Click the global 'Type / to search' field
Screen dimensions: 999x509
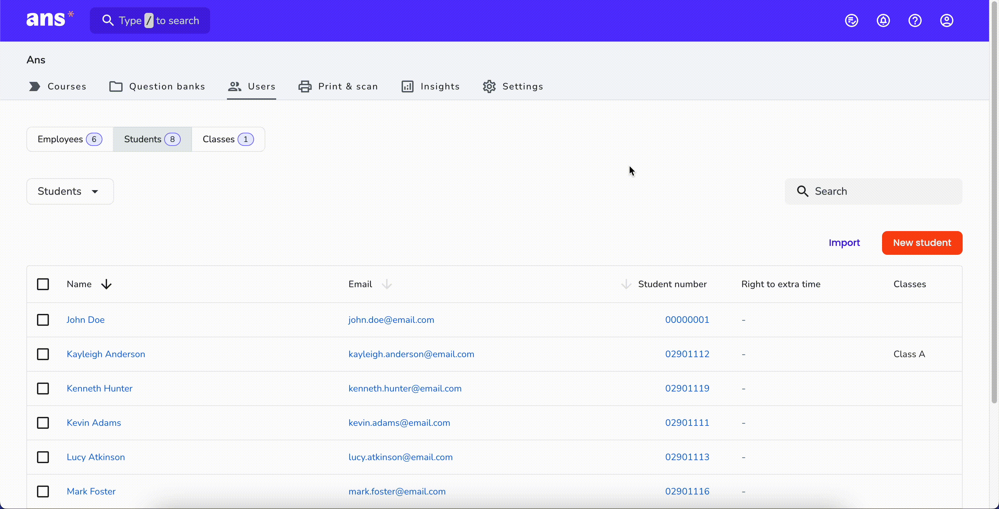coord(150,20)
